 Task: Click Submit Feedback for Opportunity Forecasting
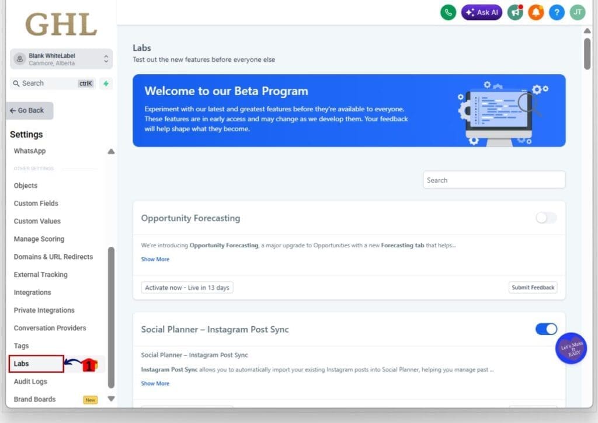pyautogui.click(x=533, y=288)
